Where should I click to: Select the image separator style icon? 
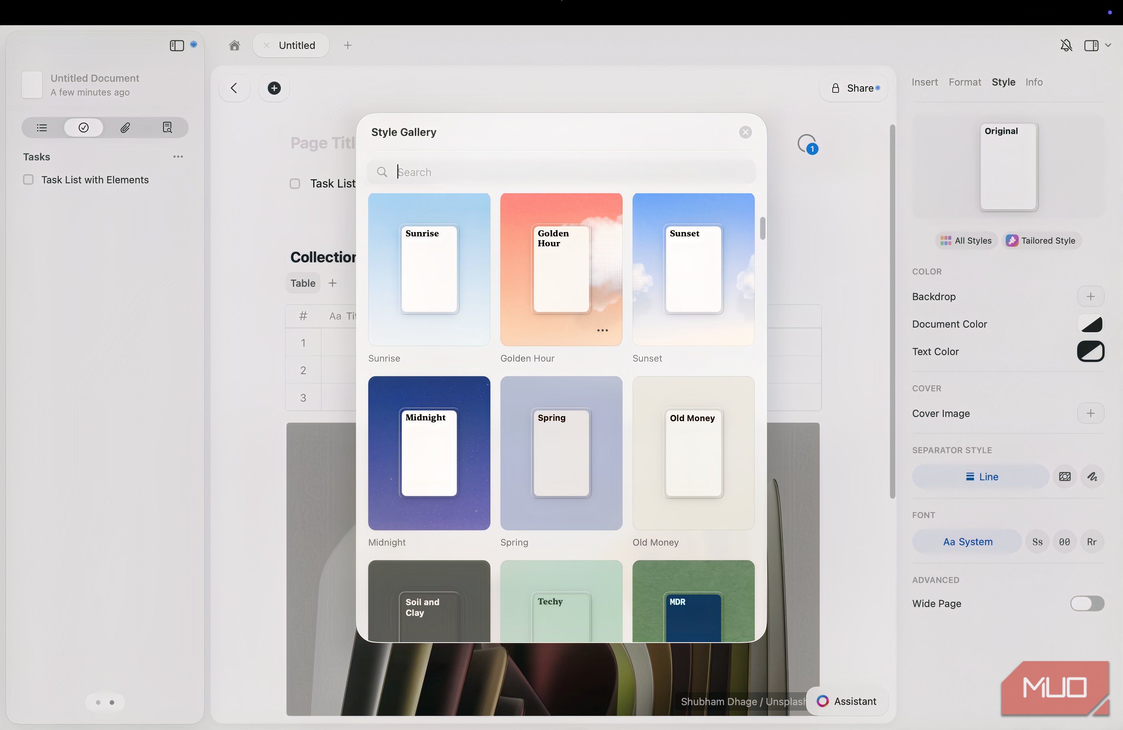[1065, 477]
